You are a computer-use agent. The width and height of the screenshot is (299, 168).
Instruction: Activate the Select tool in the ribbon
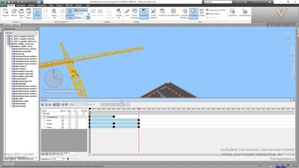pos(37,14)
